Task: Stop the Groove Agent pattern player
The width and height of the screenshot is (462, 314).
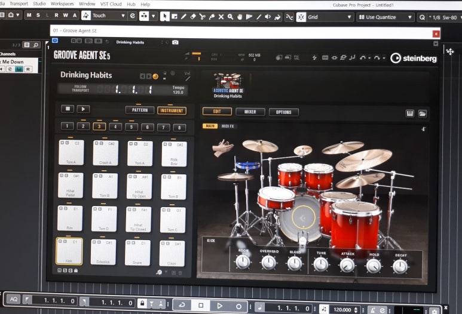Action: click(x=68, y=109)
